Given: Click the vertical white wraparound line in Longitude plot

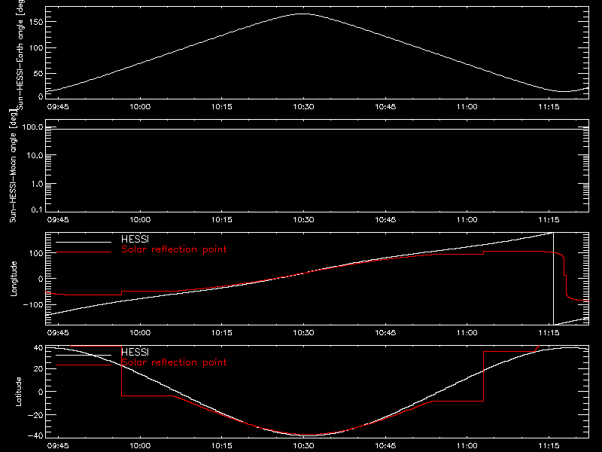Looking at the screenshot, I should click(553, 279).
